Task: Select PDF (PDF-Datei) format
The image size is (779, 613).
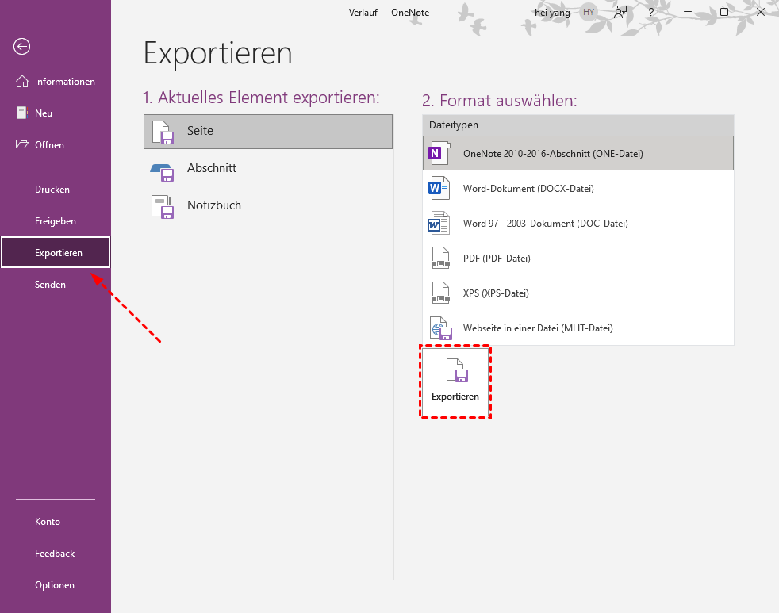Action: (578, 259)
